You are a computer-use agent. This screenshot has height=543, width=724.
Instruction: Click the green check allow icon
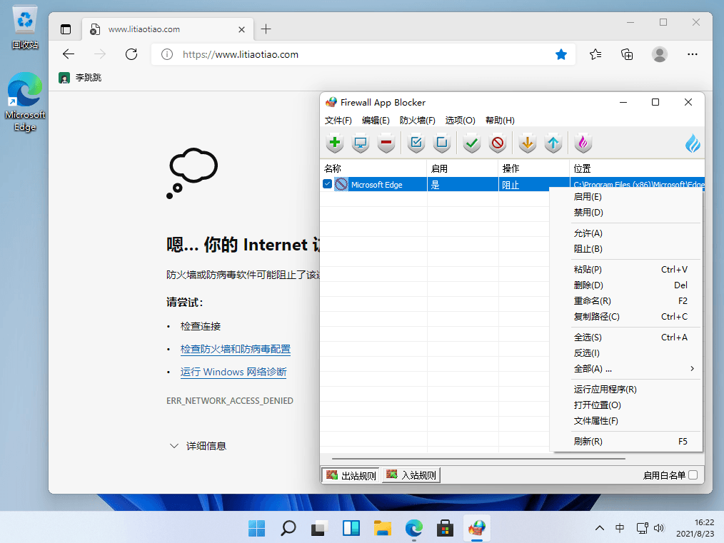click(471, 143)
